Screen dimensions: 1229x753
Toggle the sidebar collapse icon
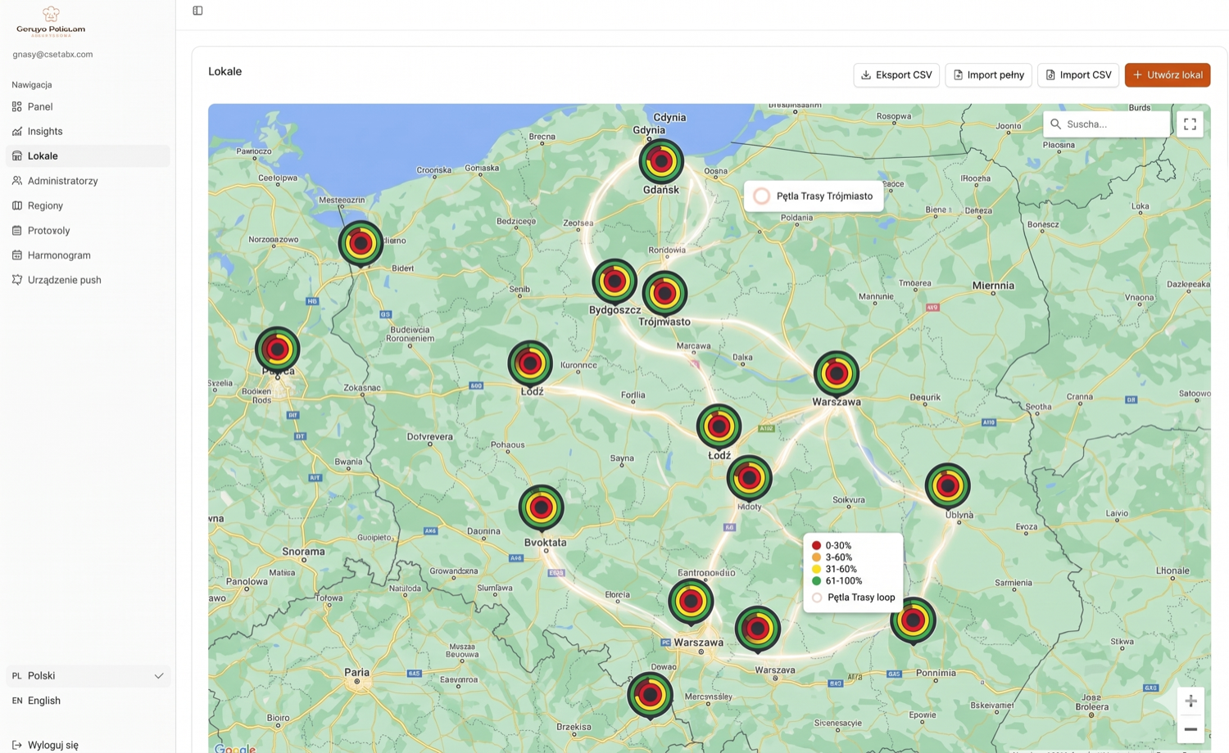tap(197, 11)
